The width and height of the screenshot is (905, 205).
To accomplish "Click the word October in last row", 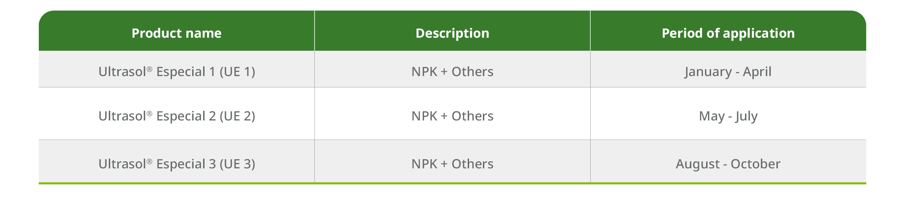I will (756, 164).
